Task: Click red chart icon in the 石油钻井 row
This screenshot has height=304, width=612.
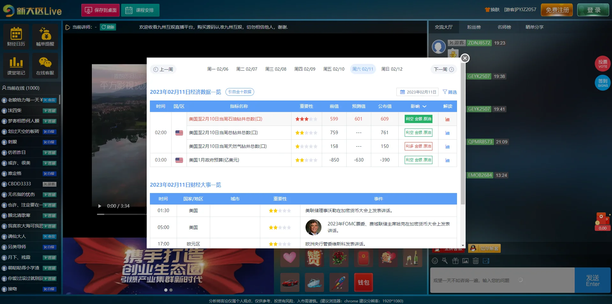Action: (x=447, y=119)
